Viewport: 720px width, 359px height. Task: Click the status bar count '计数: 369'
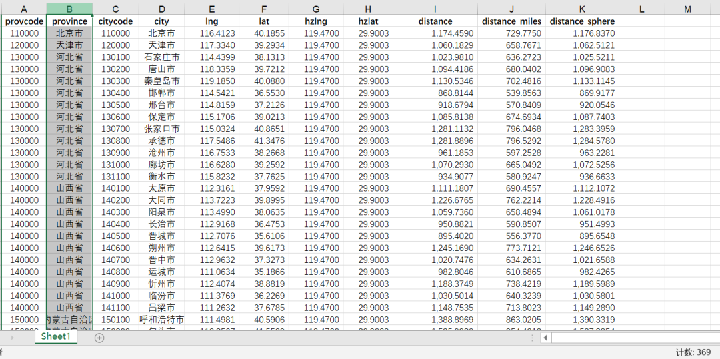point(693,352)
